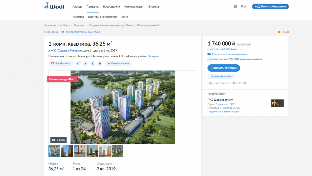The width and height of the screenshot is (312, 176).
Task: Click the address text Пензенская область
Action: (x=97, y=56)
